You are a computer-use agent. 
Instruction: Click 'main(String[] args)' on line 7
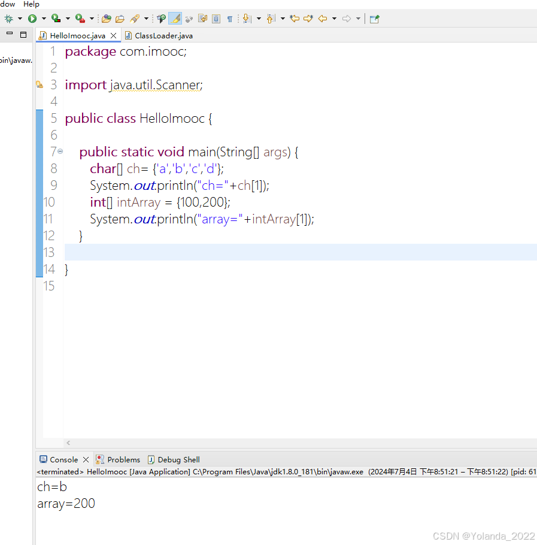(239, 152)
